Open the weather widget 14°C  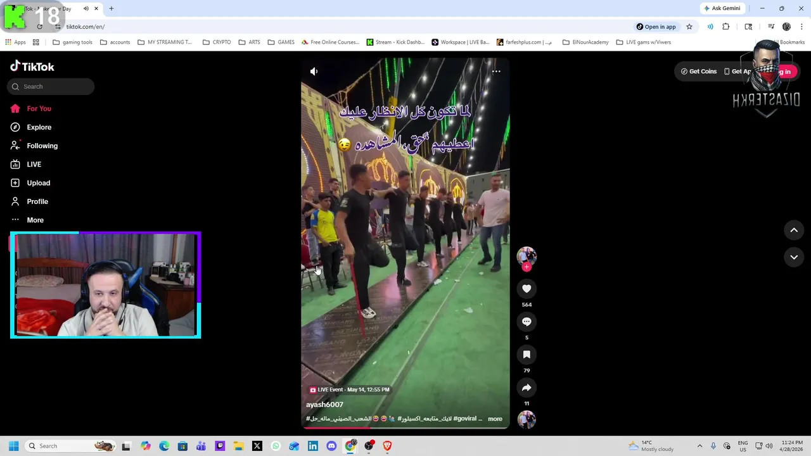tap(651, 446)
